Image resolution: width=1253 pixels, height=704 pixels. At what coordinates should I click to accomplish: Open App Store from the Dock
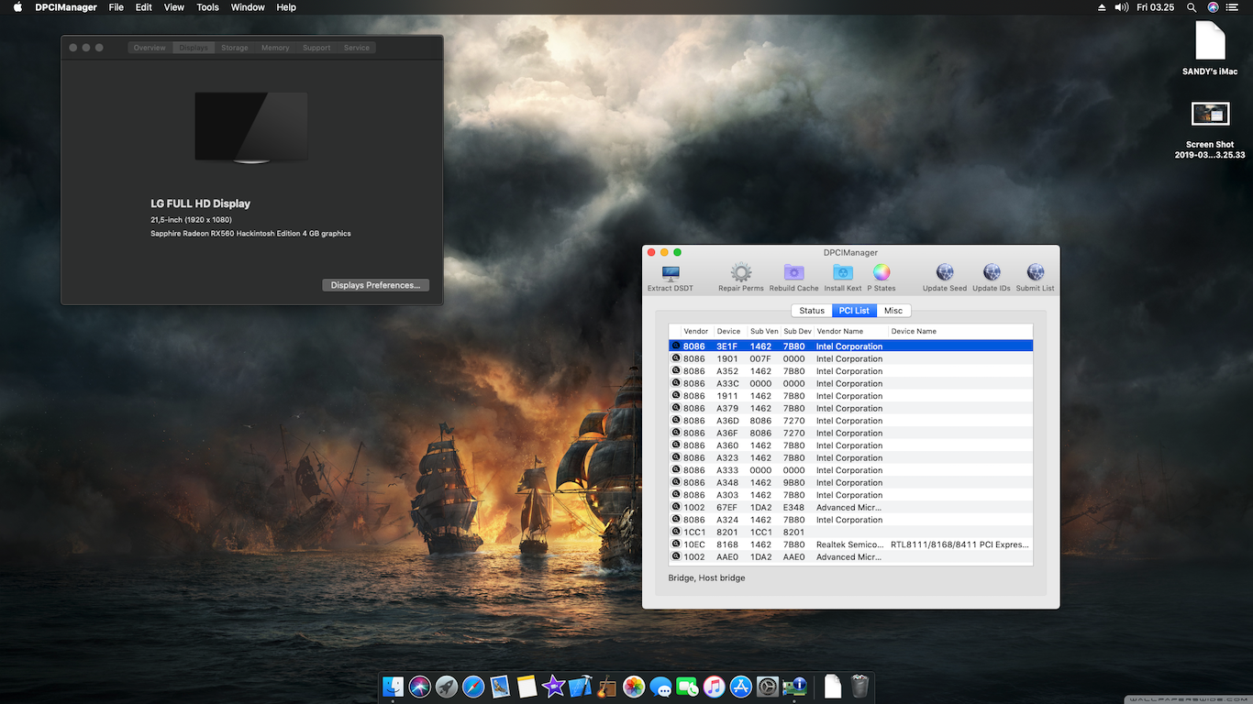(741, 687)
